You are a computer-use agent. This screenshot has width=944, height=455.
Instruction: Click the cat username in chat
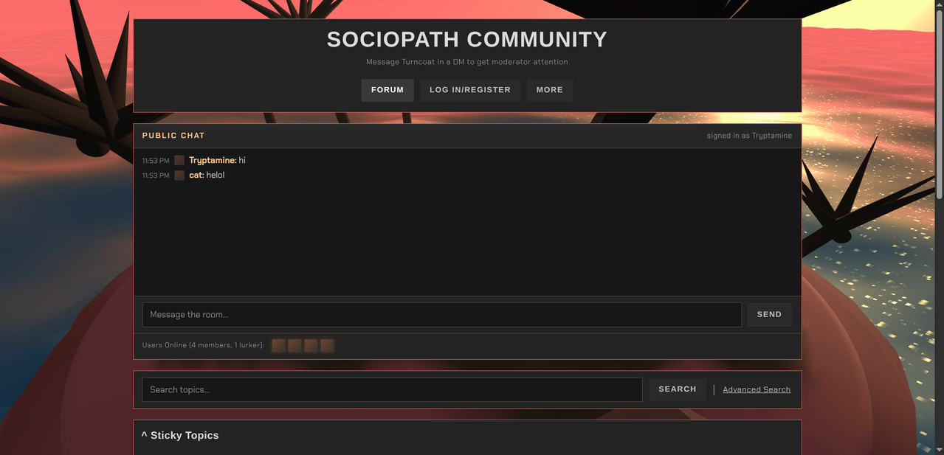tap(196, 176)
